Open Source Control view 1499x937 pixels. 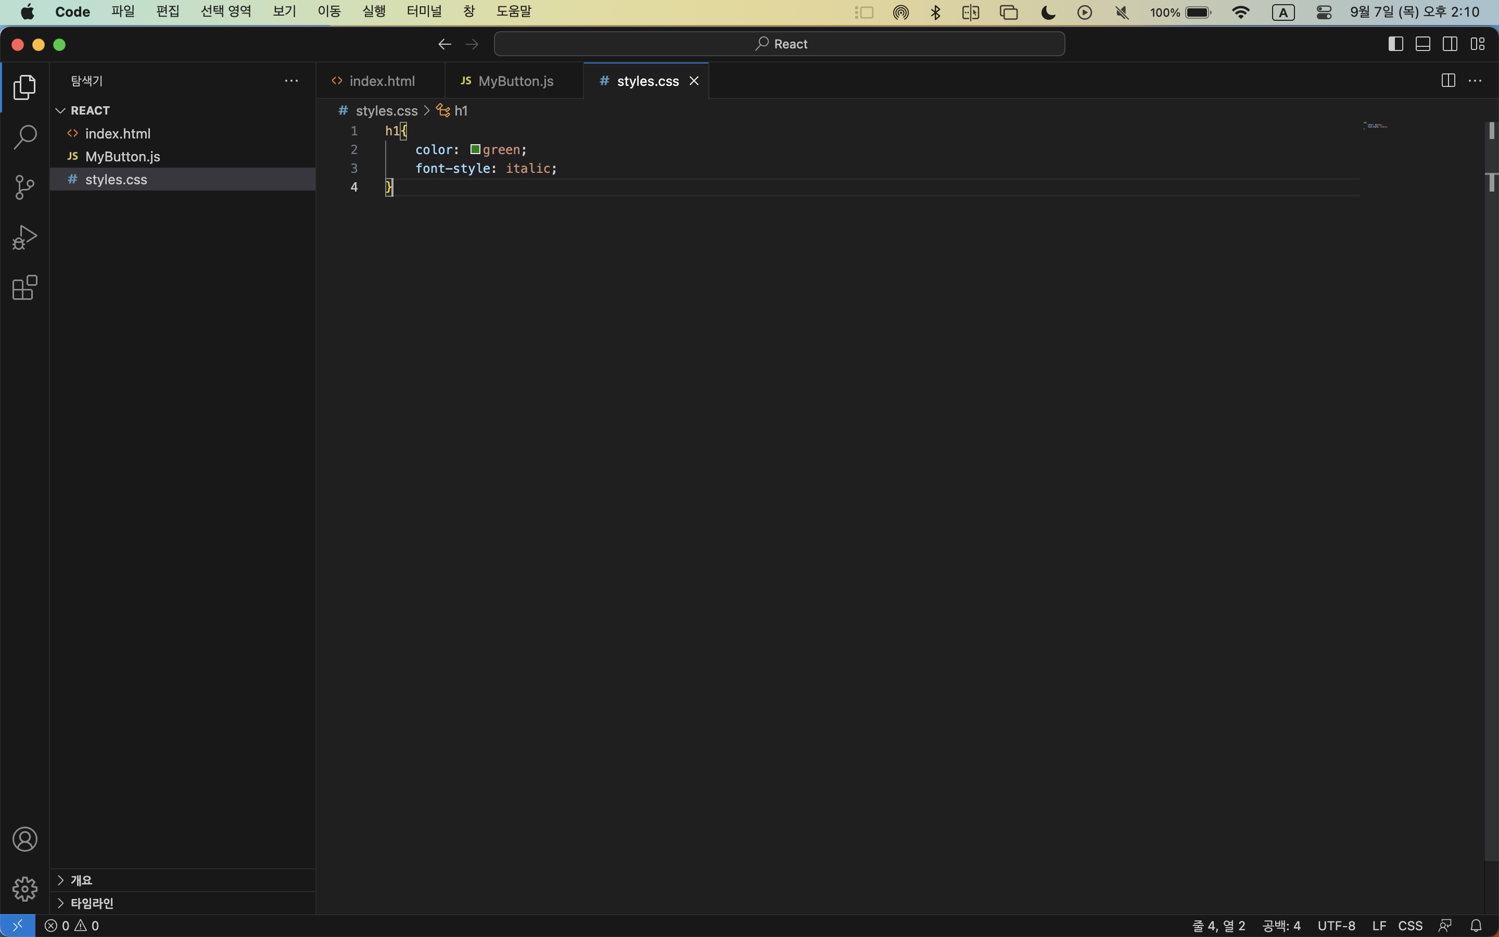(x=25, y=187)
